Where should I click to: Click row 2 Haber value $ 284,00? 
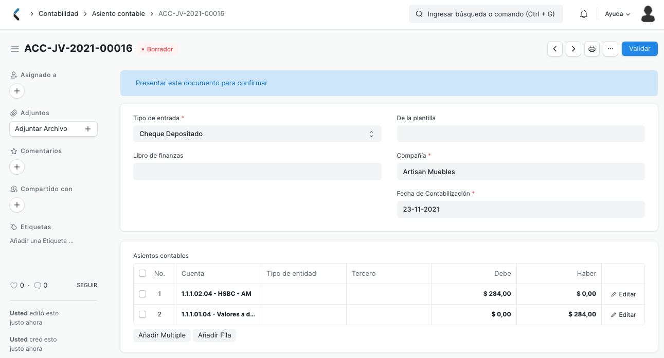click(582, 314)
